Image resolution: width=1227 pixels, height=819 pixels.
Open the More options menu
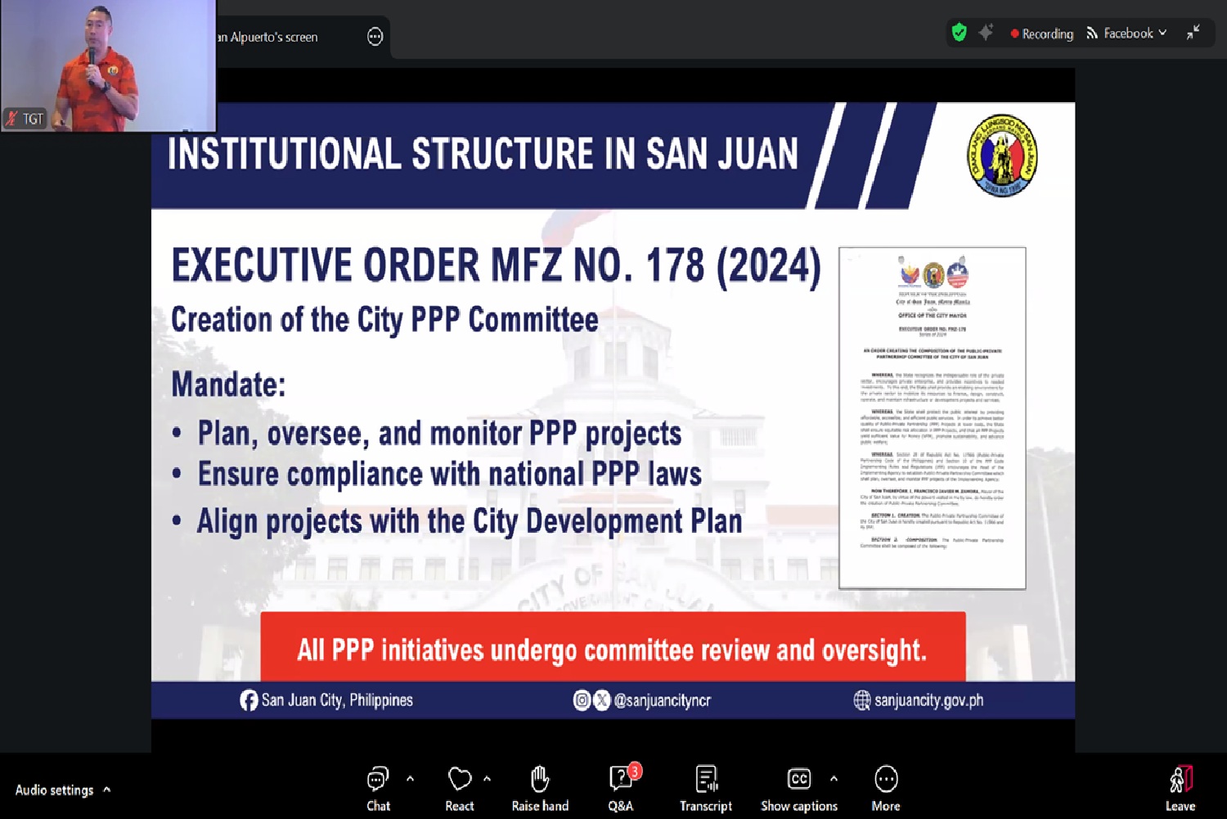[886, 789]
